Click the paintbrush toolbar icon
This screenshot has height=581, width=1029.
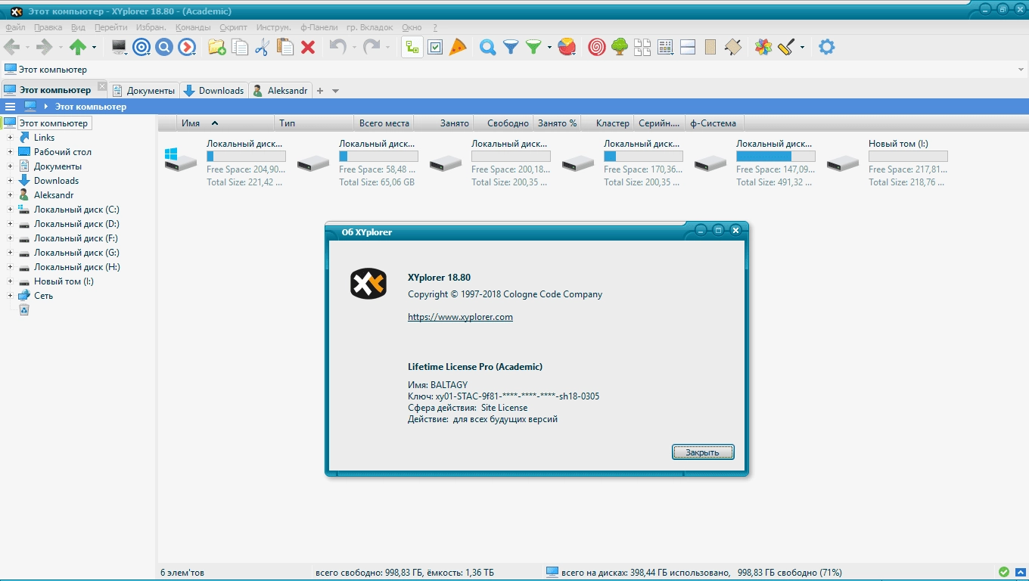point(786,47)
